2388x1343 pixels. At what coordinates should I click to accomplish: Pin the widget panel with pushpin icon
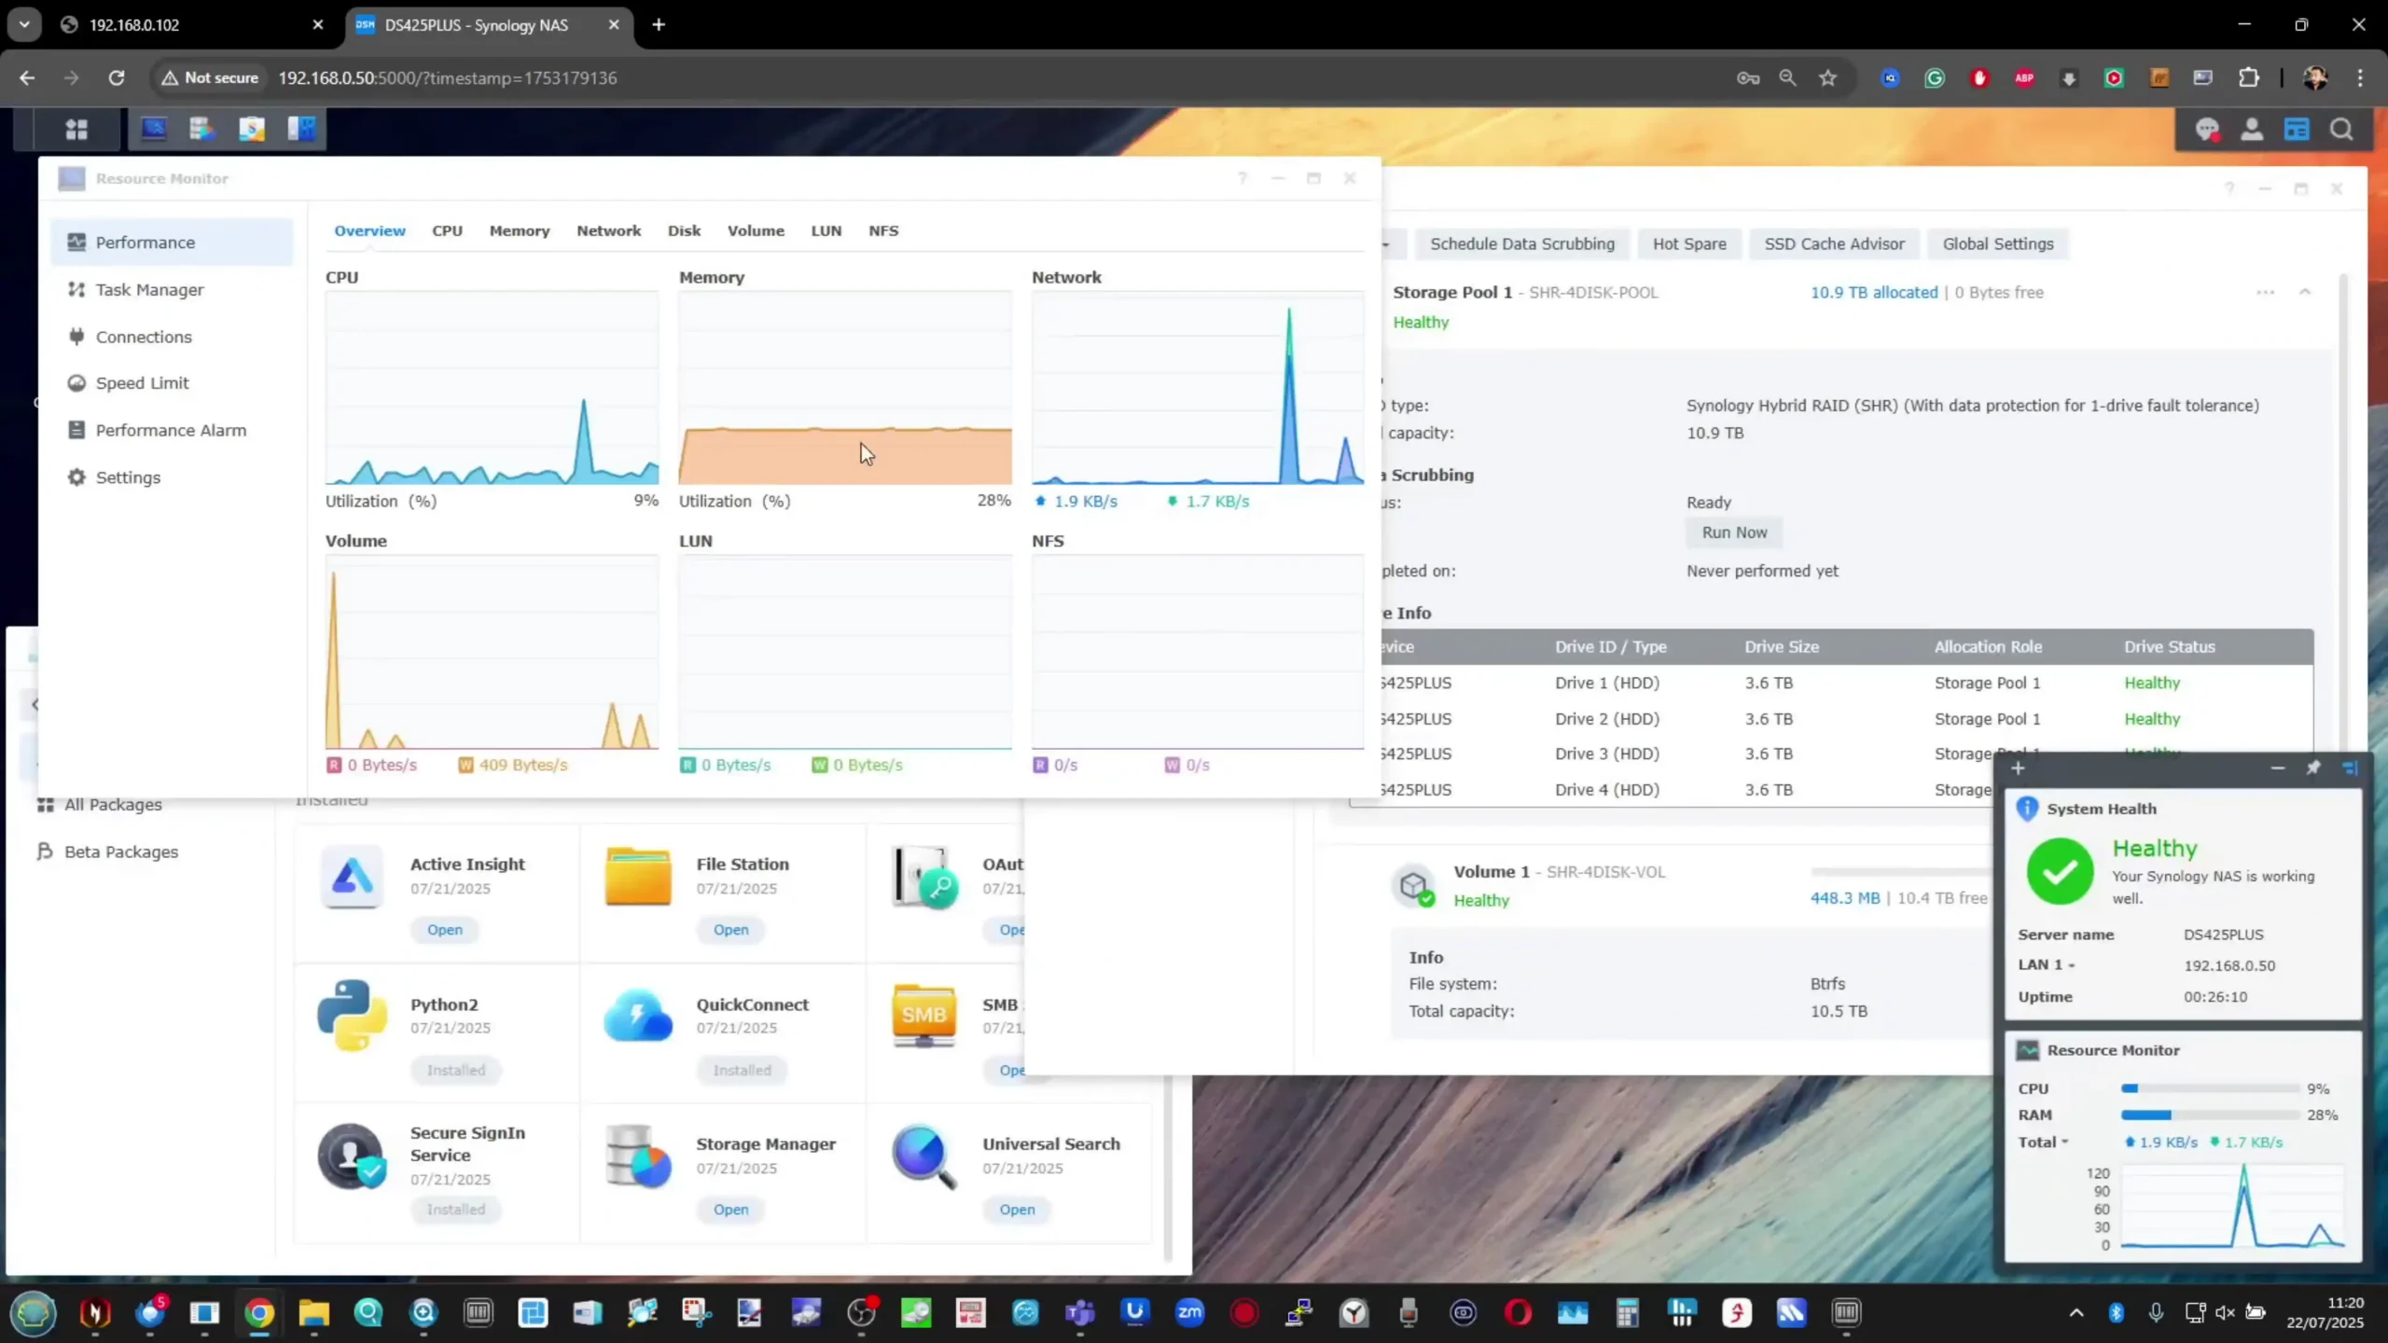tap(2313, 768)
